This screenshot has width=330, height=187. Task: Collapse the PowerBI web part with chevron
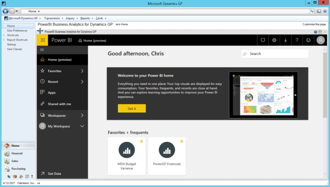tap(325, 32)
